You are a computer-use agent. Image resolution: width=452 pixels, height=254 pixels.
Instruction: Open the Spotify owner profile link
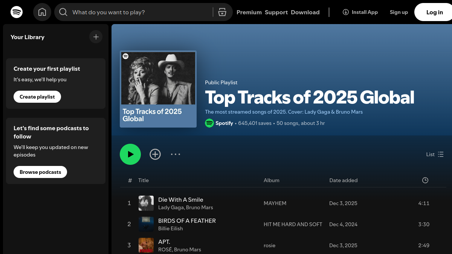[x=224, y=123]
